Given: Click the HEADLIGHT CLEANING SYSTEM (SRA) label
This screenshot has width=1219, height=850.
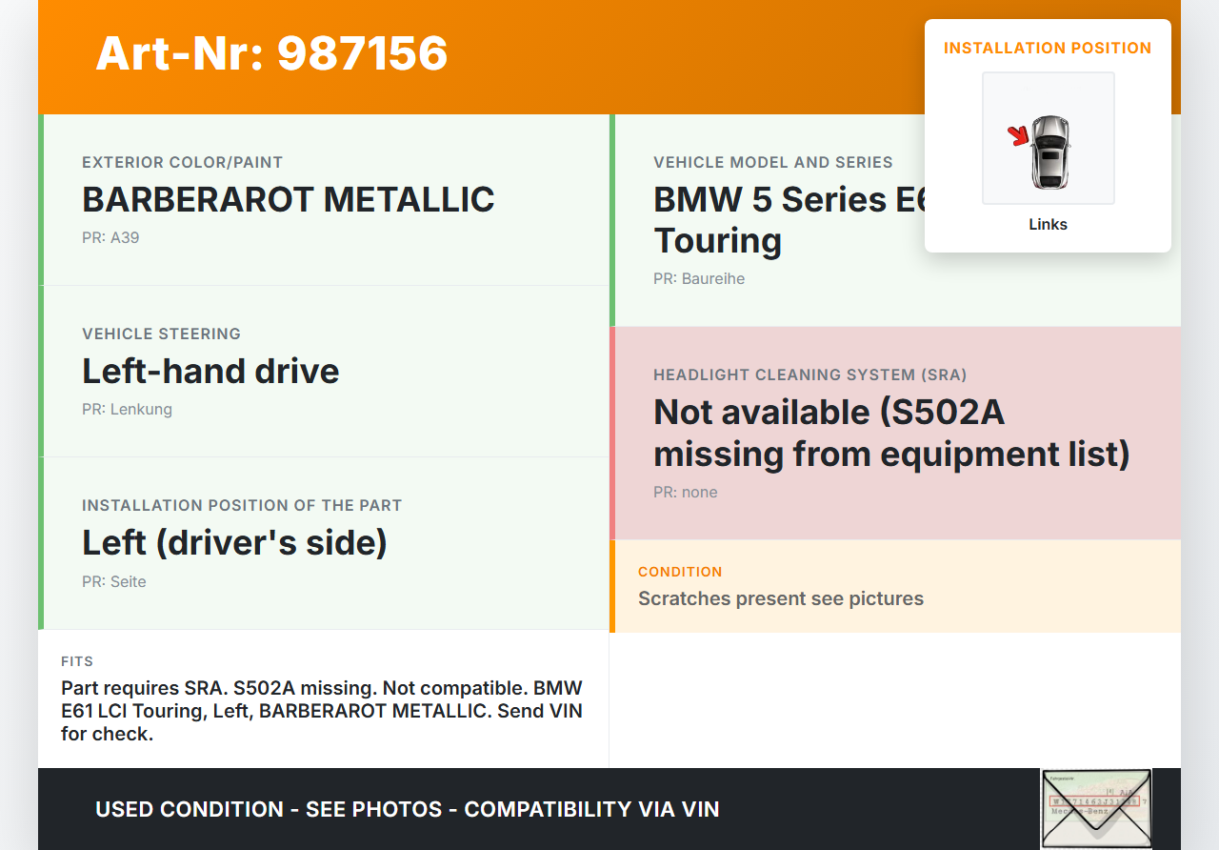Looking at the screenshot, I should click(x=809, y=375).
